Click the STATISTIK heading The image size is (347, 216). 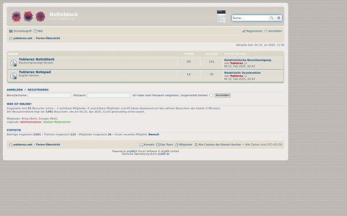(x=14, y=130)
